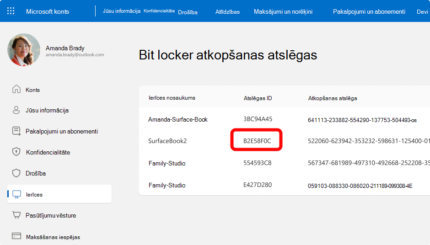Open the app launcher grid icon
Viewport: 430px width, 245px height.
(11, 11)
